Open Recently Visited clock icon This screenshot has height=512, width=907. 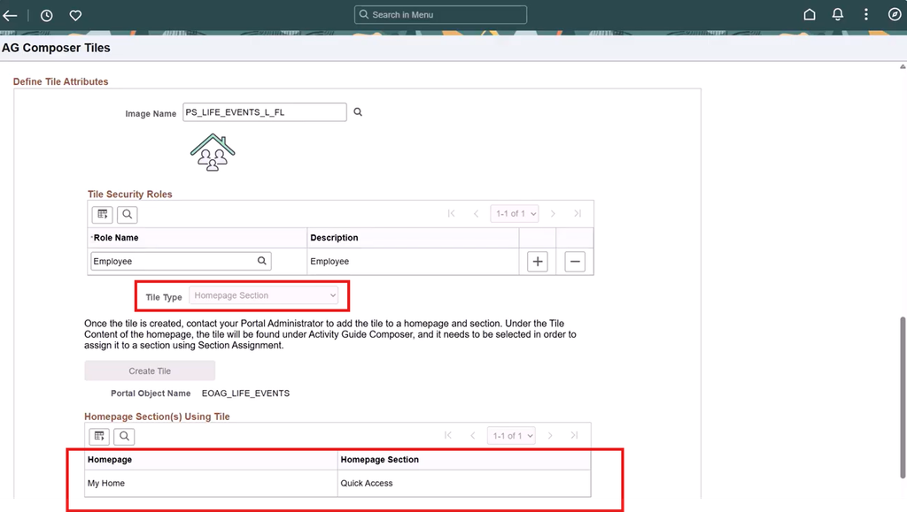(46, 16)
